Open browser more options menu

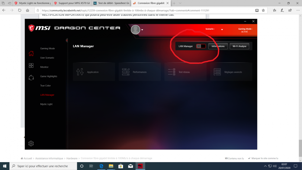click(x=298, y=10)
